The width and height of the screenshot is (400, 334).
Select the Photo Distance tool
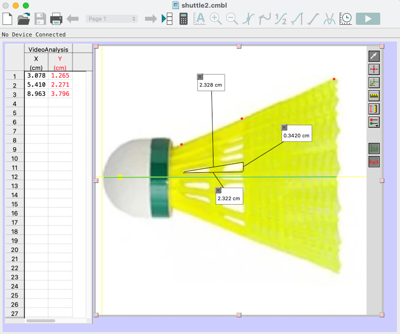374,109
